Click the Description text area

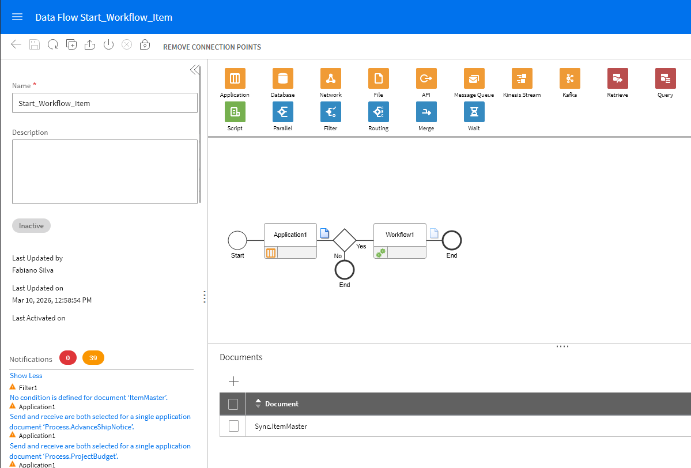click(x=105, y=172)
